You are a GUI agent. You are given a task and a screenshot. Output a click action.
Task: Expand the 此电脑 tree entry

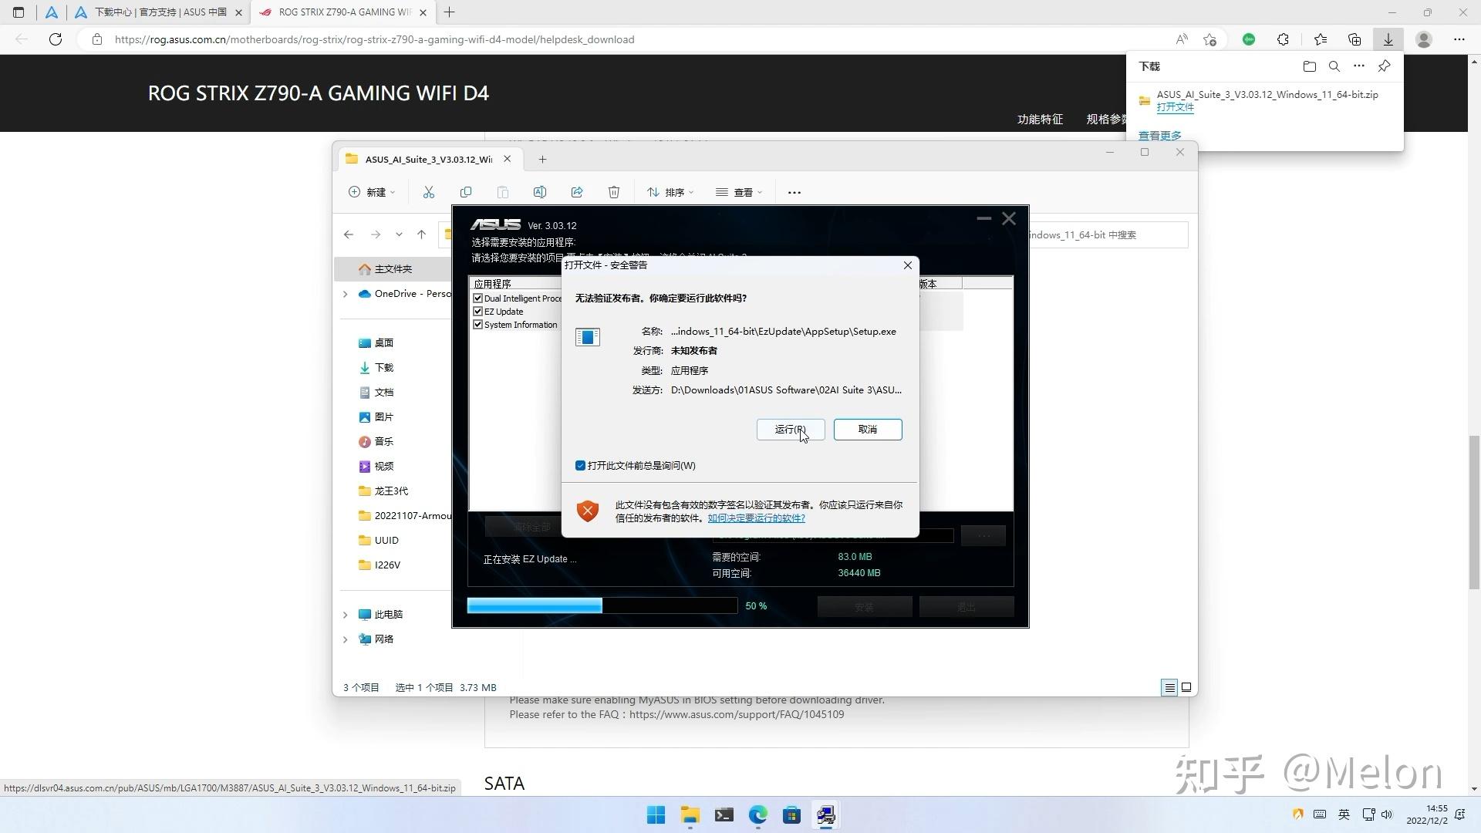(346, 614)
